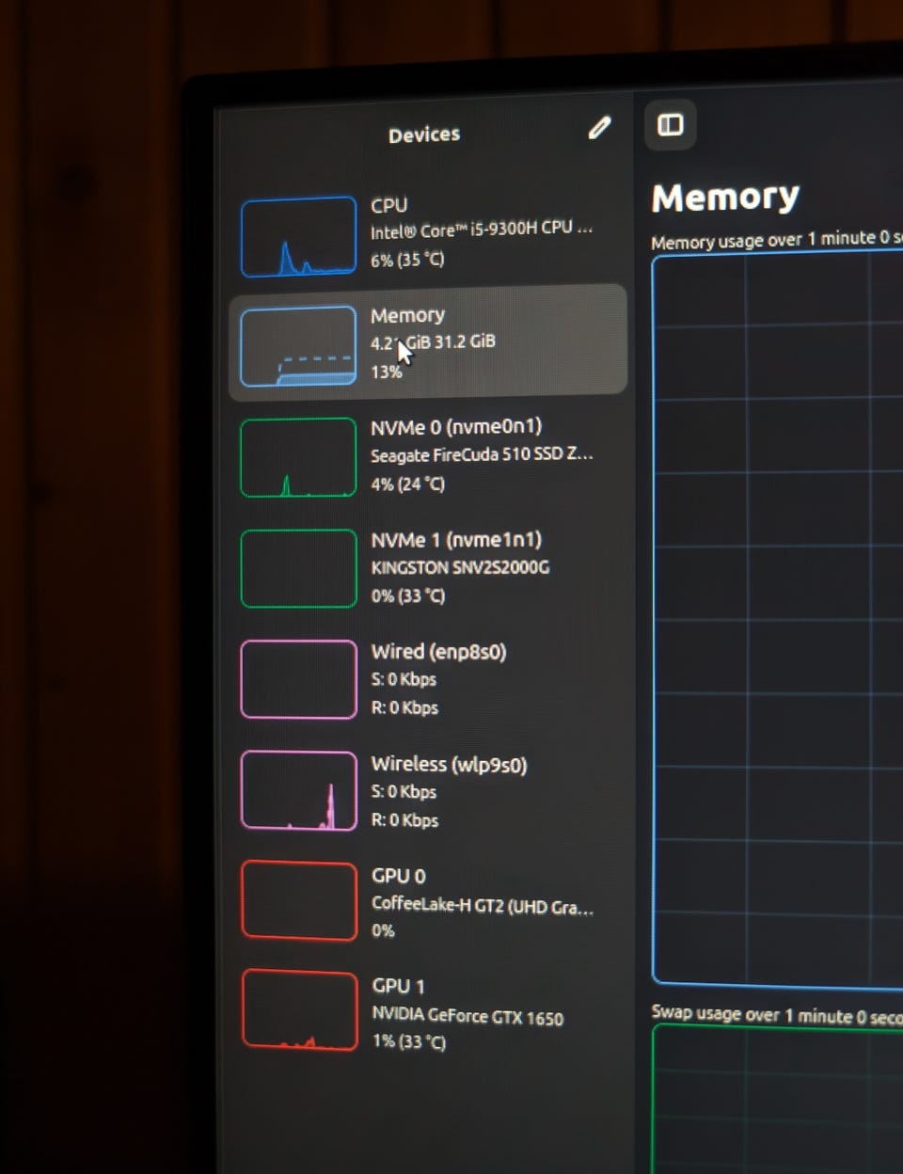Click CoffeeLake-H GT2 (UHD Gra... text
This screenshot has height=1174, width=903.
483,905
